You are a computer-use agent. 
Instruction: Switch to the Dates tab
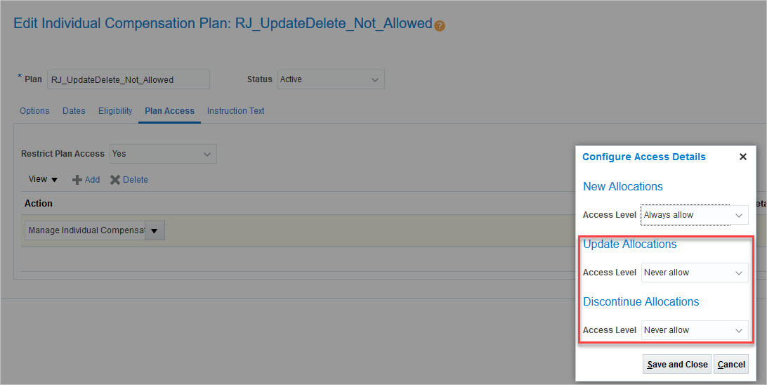74,111
